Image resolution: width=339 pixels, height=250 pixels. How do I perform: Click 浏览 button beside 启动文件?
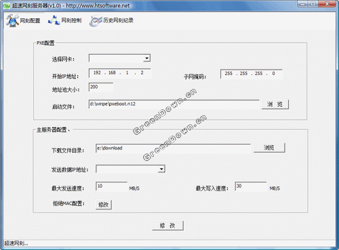point(275,105)
